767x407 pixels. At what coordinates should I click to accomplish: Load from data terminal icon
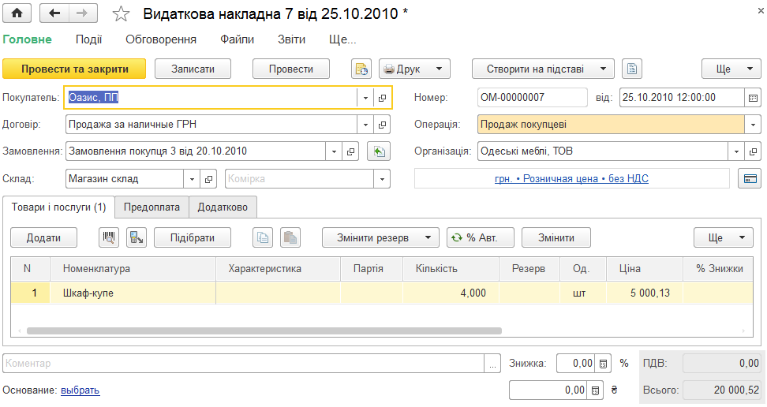pyautogui.click(x=137, y=237)
